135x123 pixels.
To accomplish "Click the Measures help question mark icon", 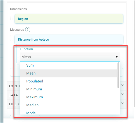I will coord(28,30).
